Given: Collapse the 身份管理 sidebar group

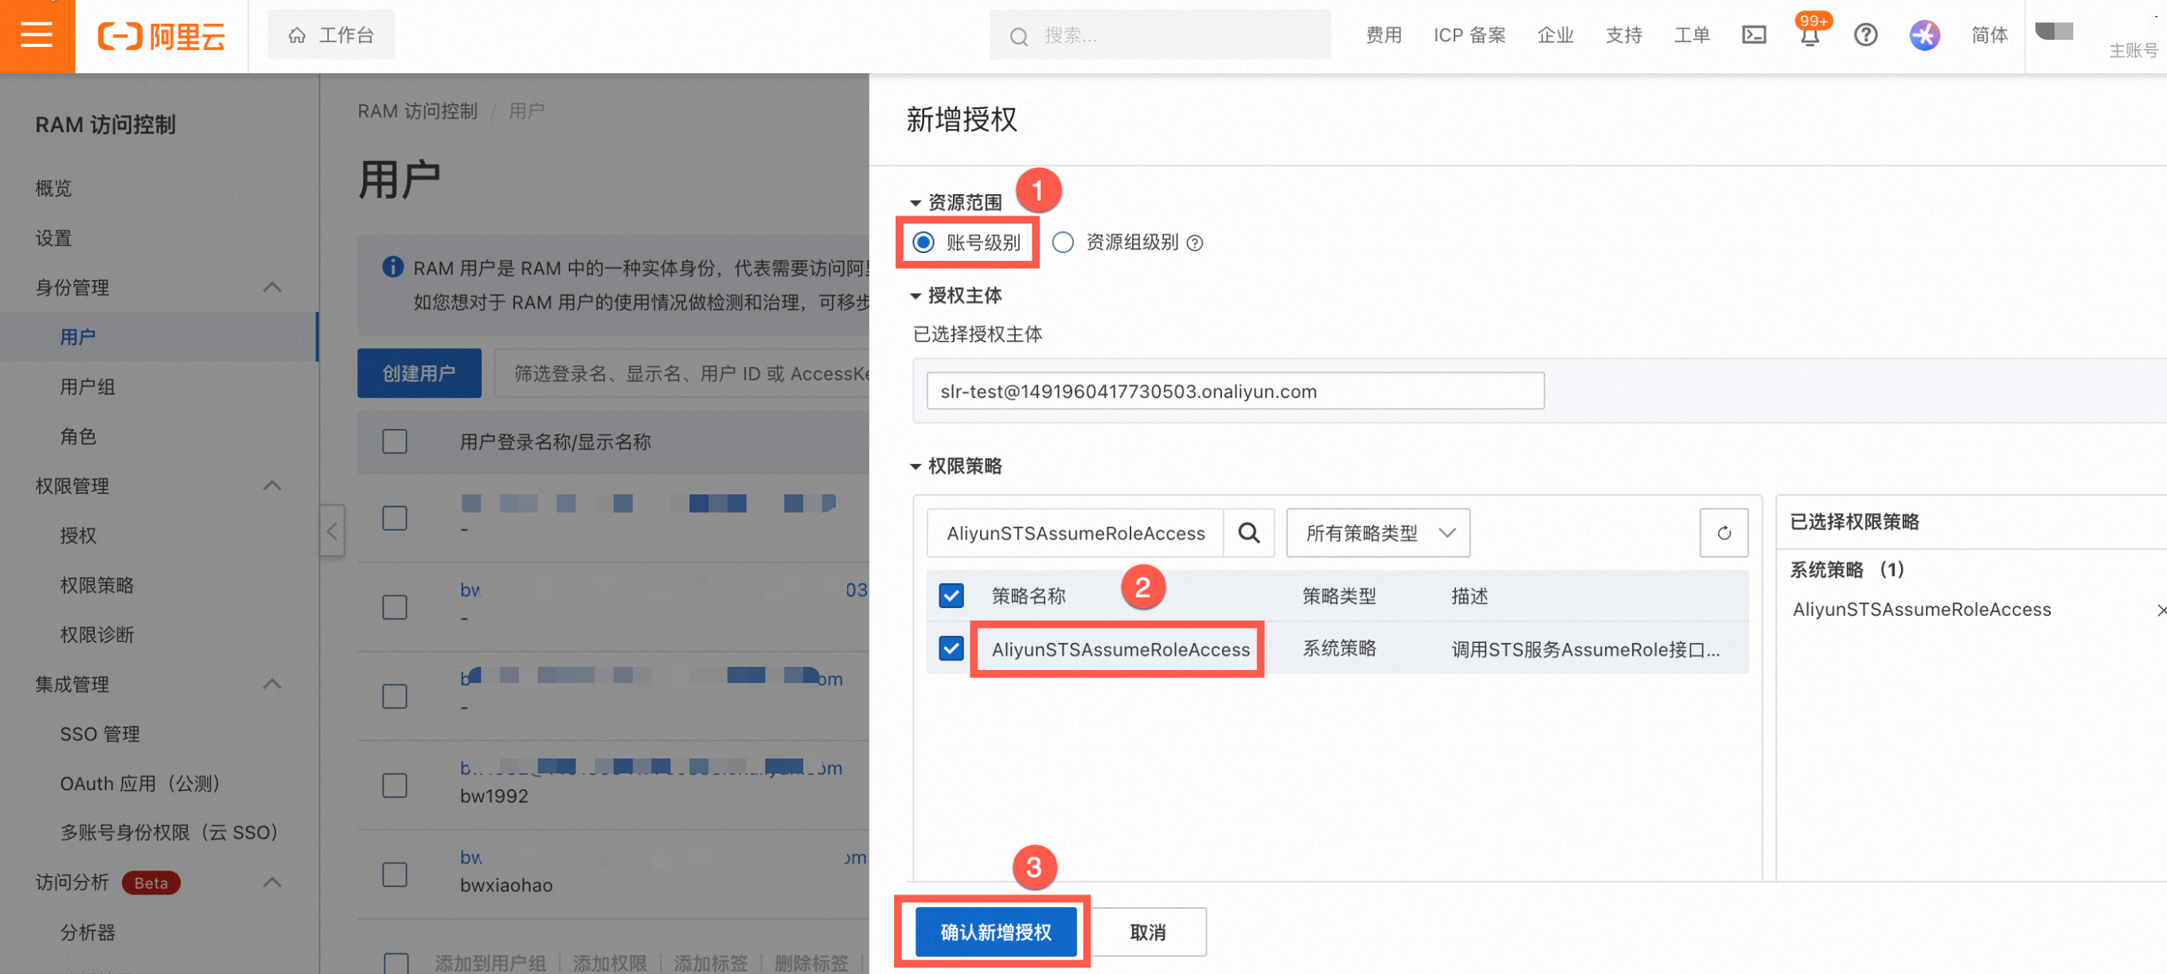Looking at the screenshot, I should 271,287.
